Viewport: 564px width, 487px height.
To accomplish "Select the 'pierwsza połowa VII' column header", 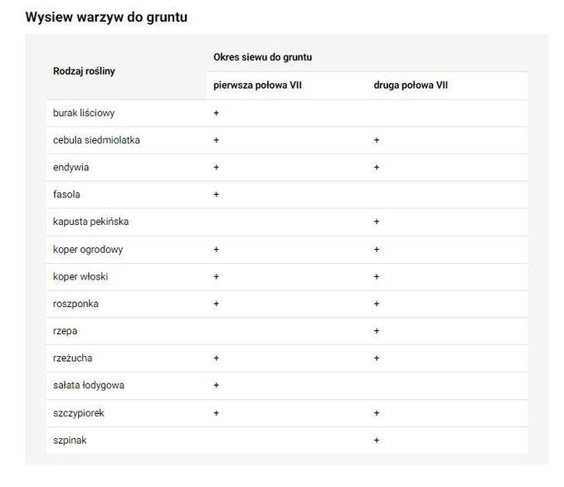I will 258,85.
